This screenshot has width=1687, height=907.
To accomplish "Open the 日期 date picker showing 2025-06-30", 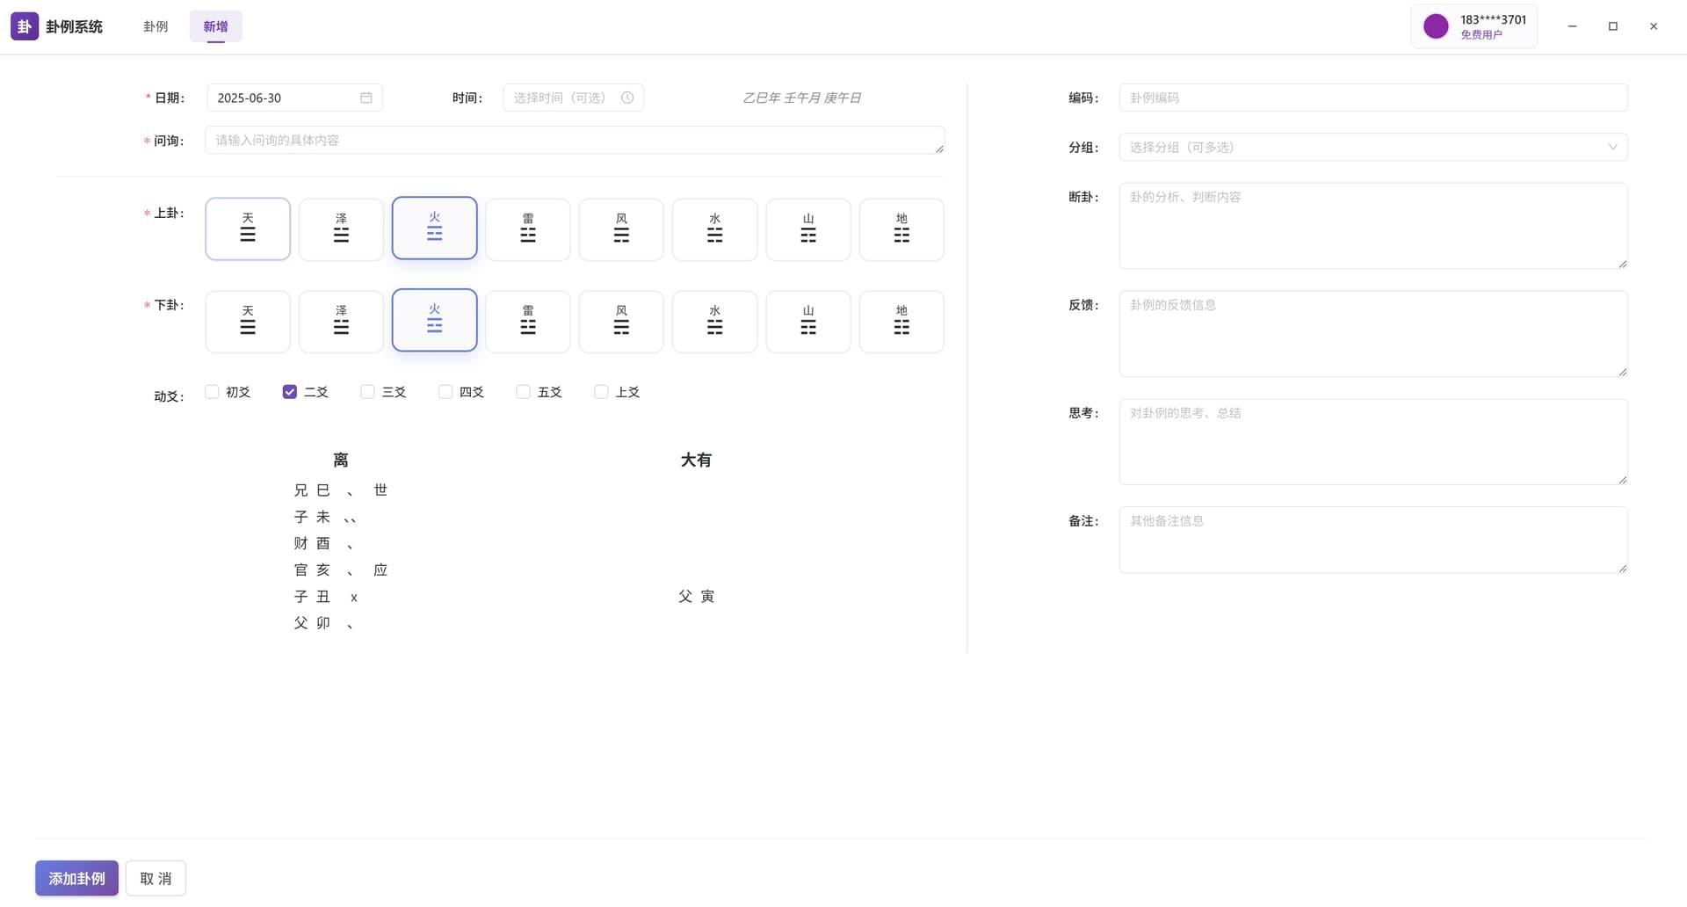I will point(294,98).
